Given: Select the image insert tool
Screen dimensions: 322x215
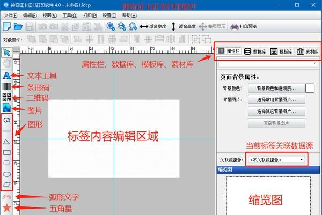Looking at the screenshot, I should [6, 108].
